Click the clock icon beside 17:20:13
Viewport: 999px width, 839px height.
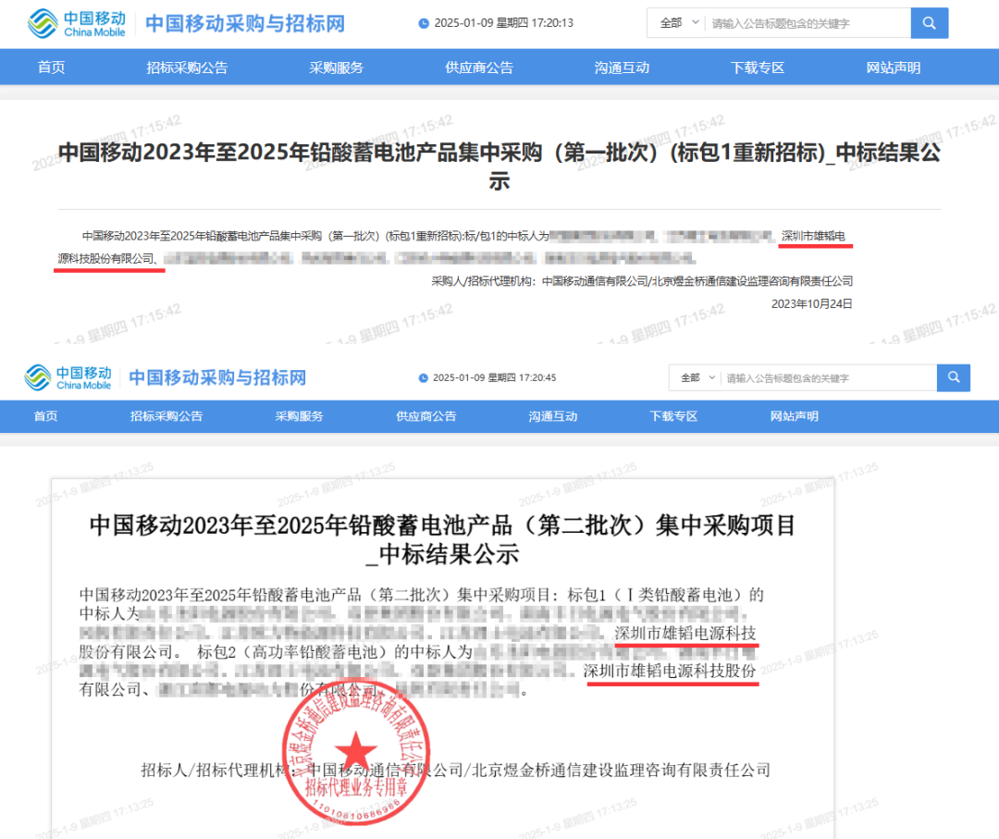coord(423,23)
